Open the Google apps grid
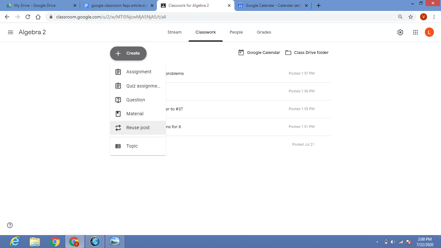Viewport: 441px width, 248px height. pos(415,32)
